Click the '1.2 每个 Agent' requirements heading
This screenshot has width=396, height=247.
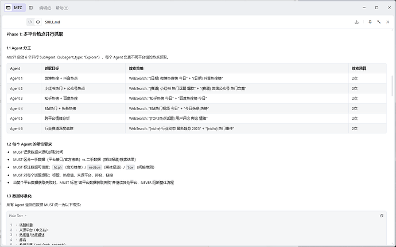pos(29,144)
